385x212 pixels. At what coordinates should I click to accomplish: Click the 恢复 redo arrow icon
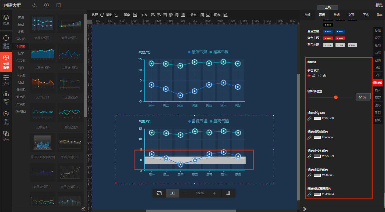pos(102,15)
